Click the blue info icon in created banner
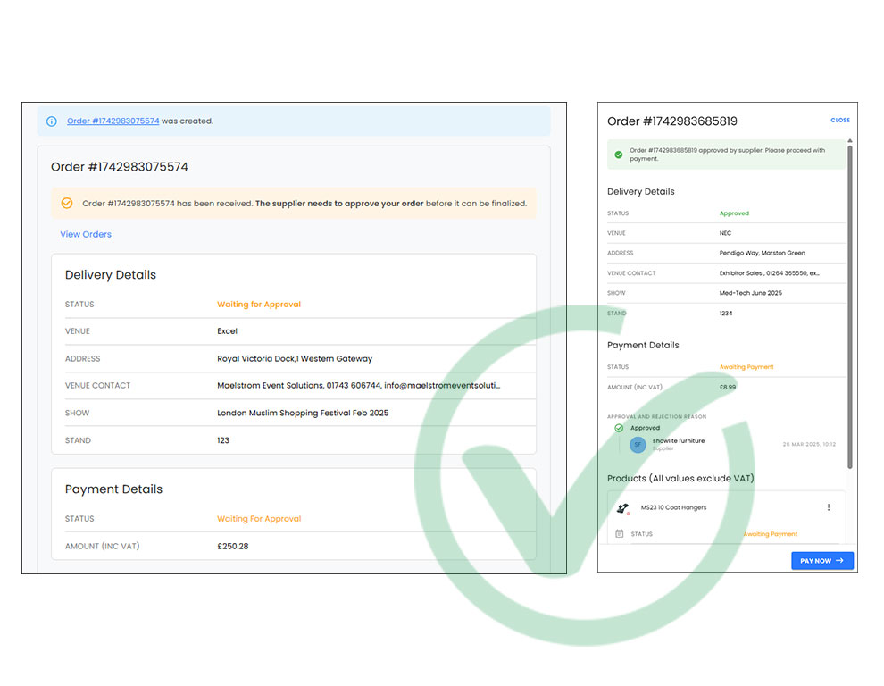 point(52,121)
